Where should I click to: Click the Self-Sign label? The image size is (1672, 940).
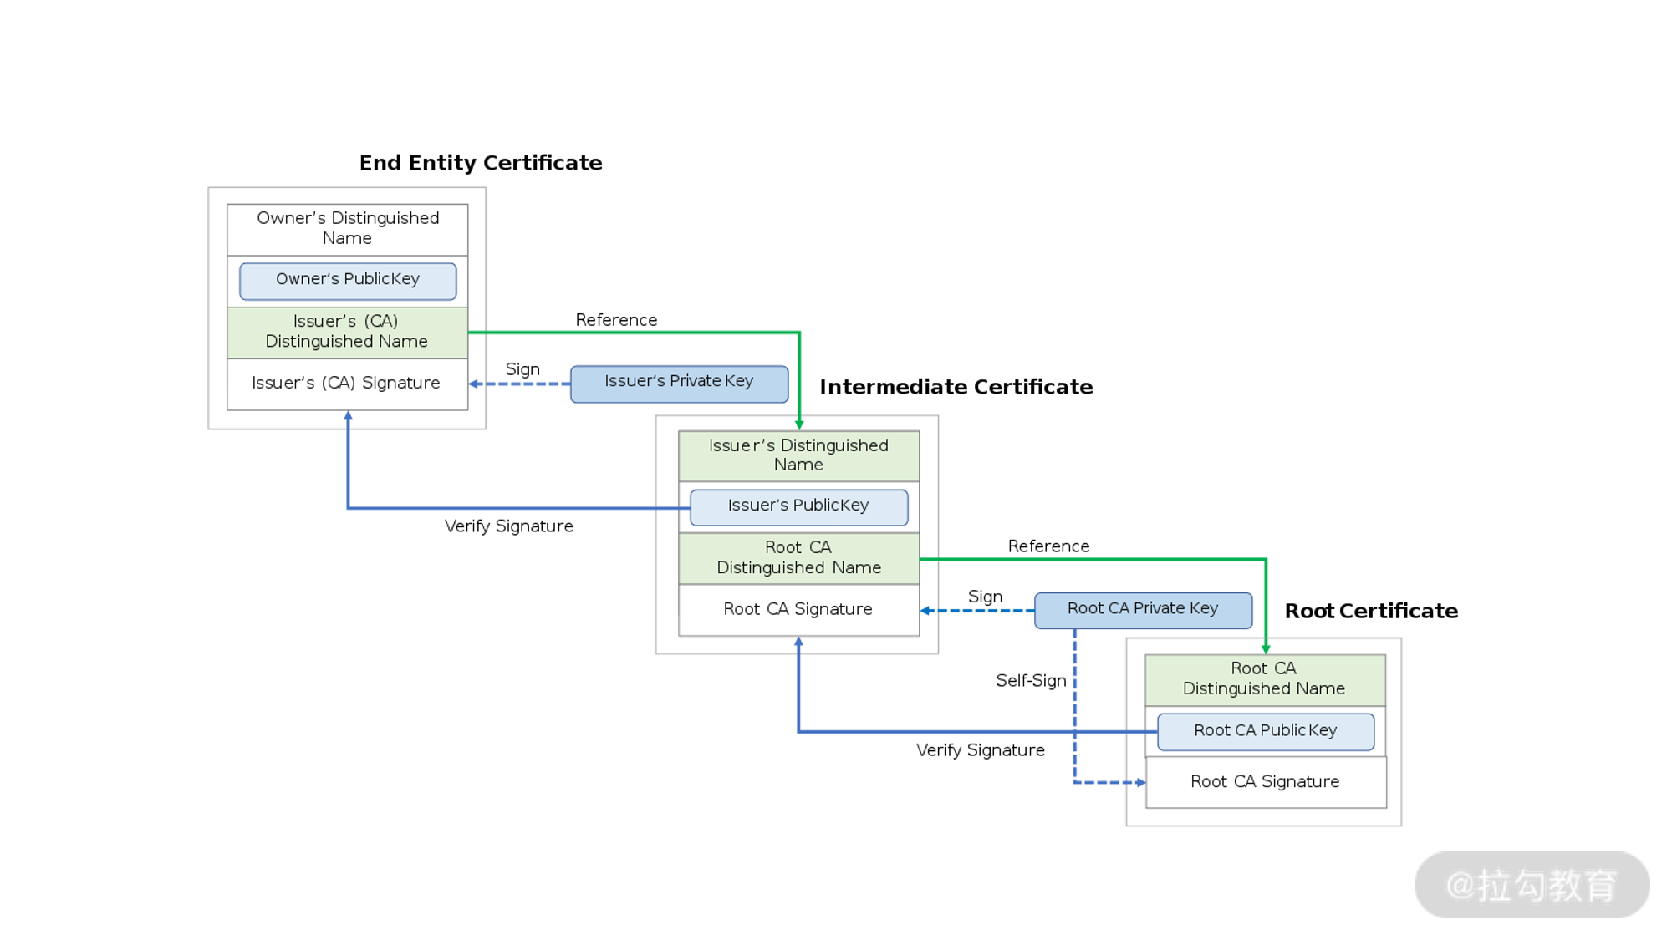click(1031, 681)
